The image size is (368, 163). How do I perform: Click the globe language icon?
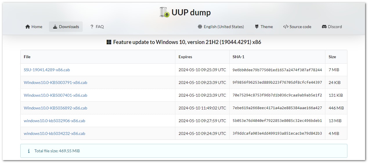[x=200, y=27]
